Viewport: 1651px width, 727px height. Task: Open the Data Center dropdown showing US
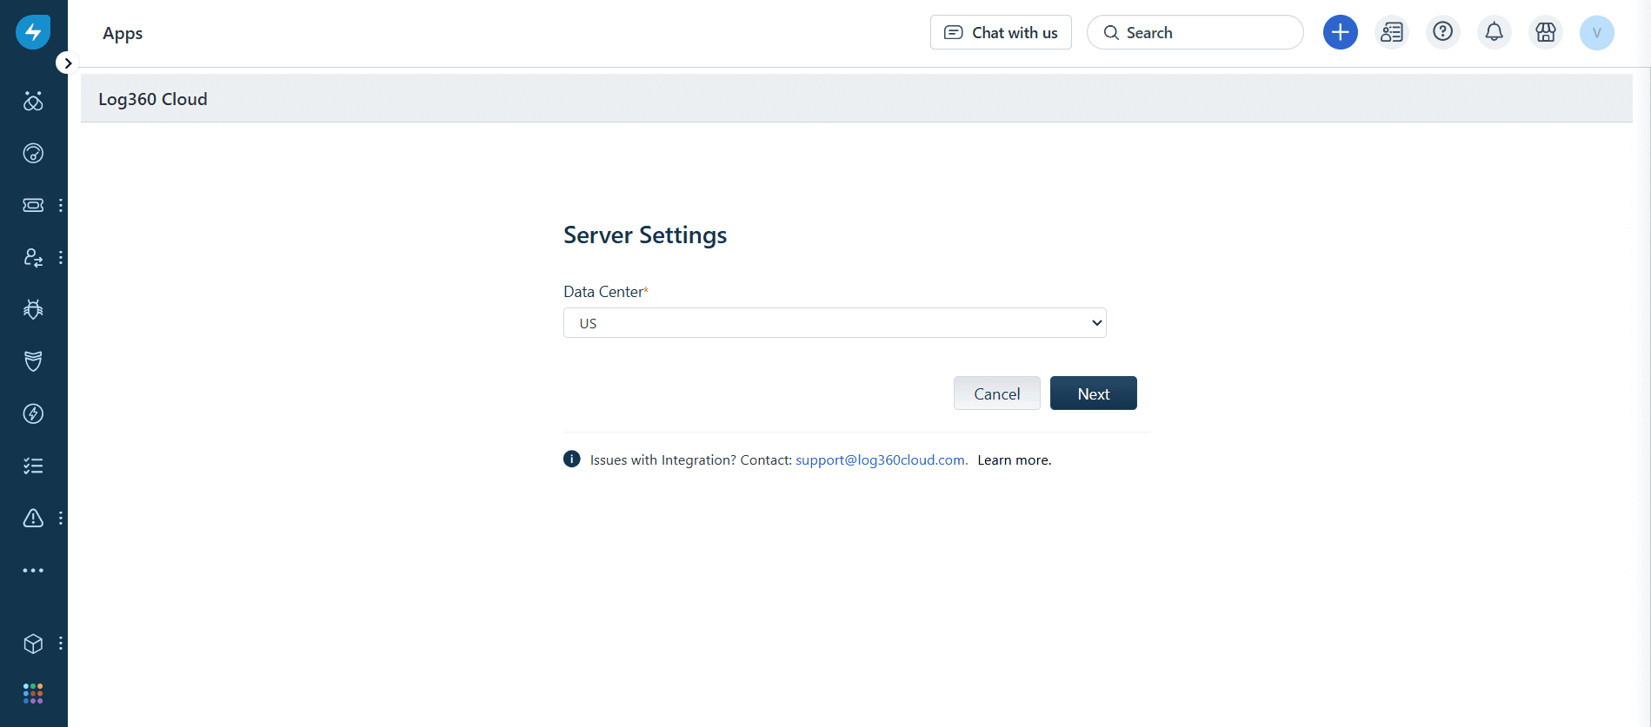(x=835, y=323)
